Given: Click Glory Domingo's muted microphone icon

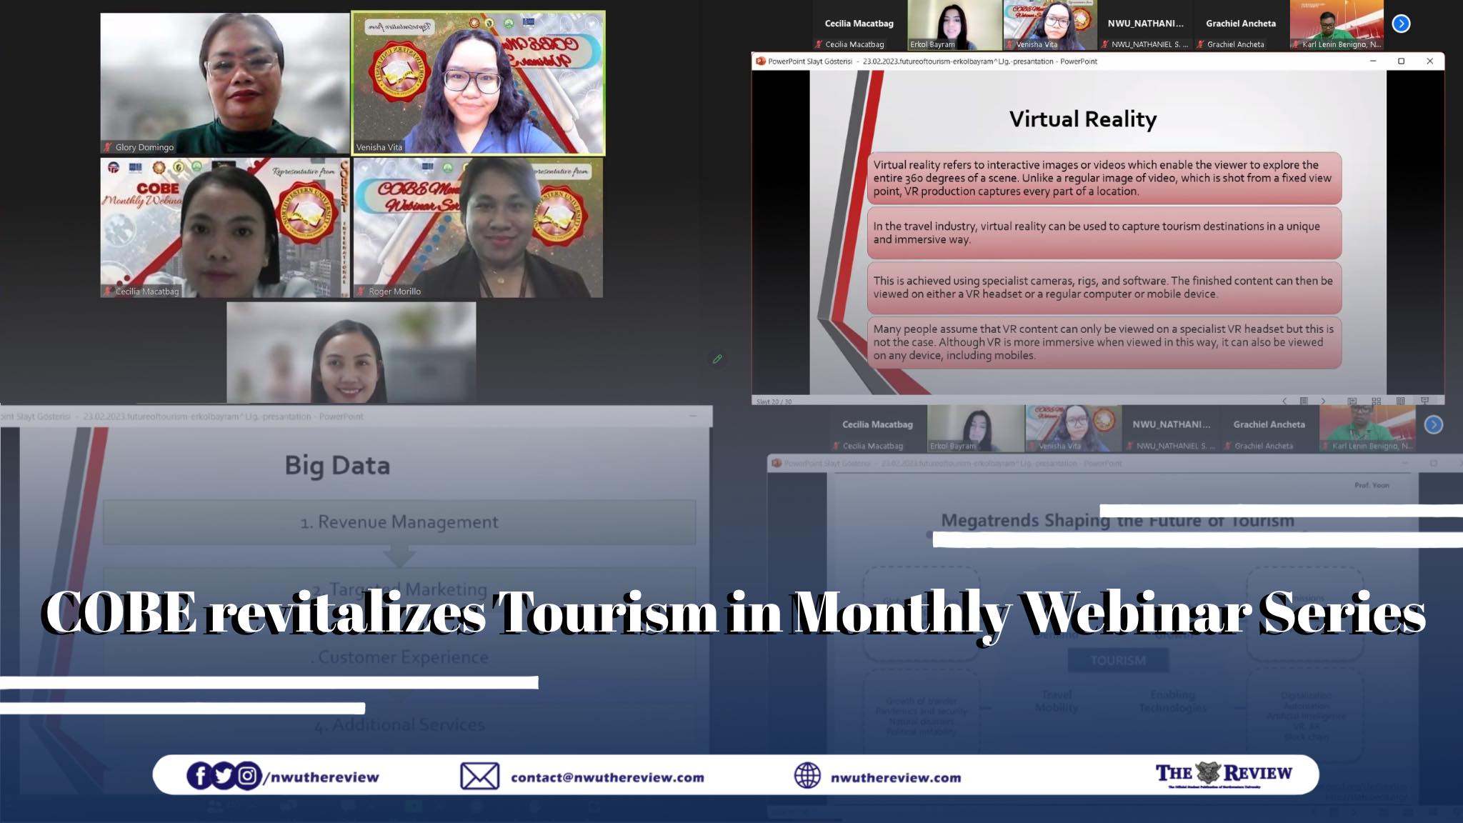Looking at the screenshot, I should (x=108, y=147).
